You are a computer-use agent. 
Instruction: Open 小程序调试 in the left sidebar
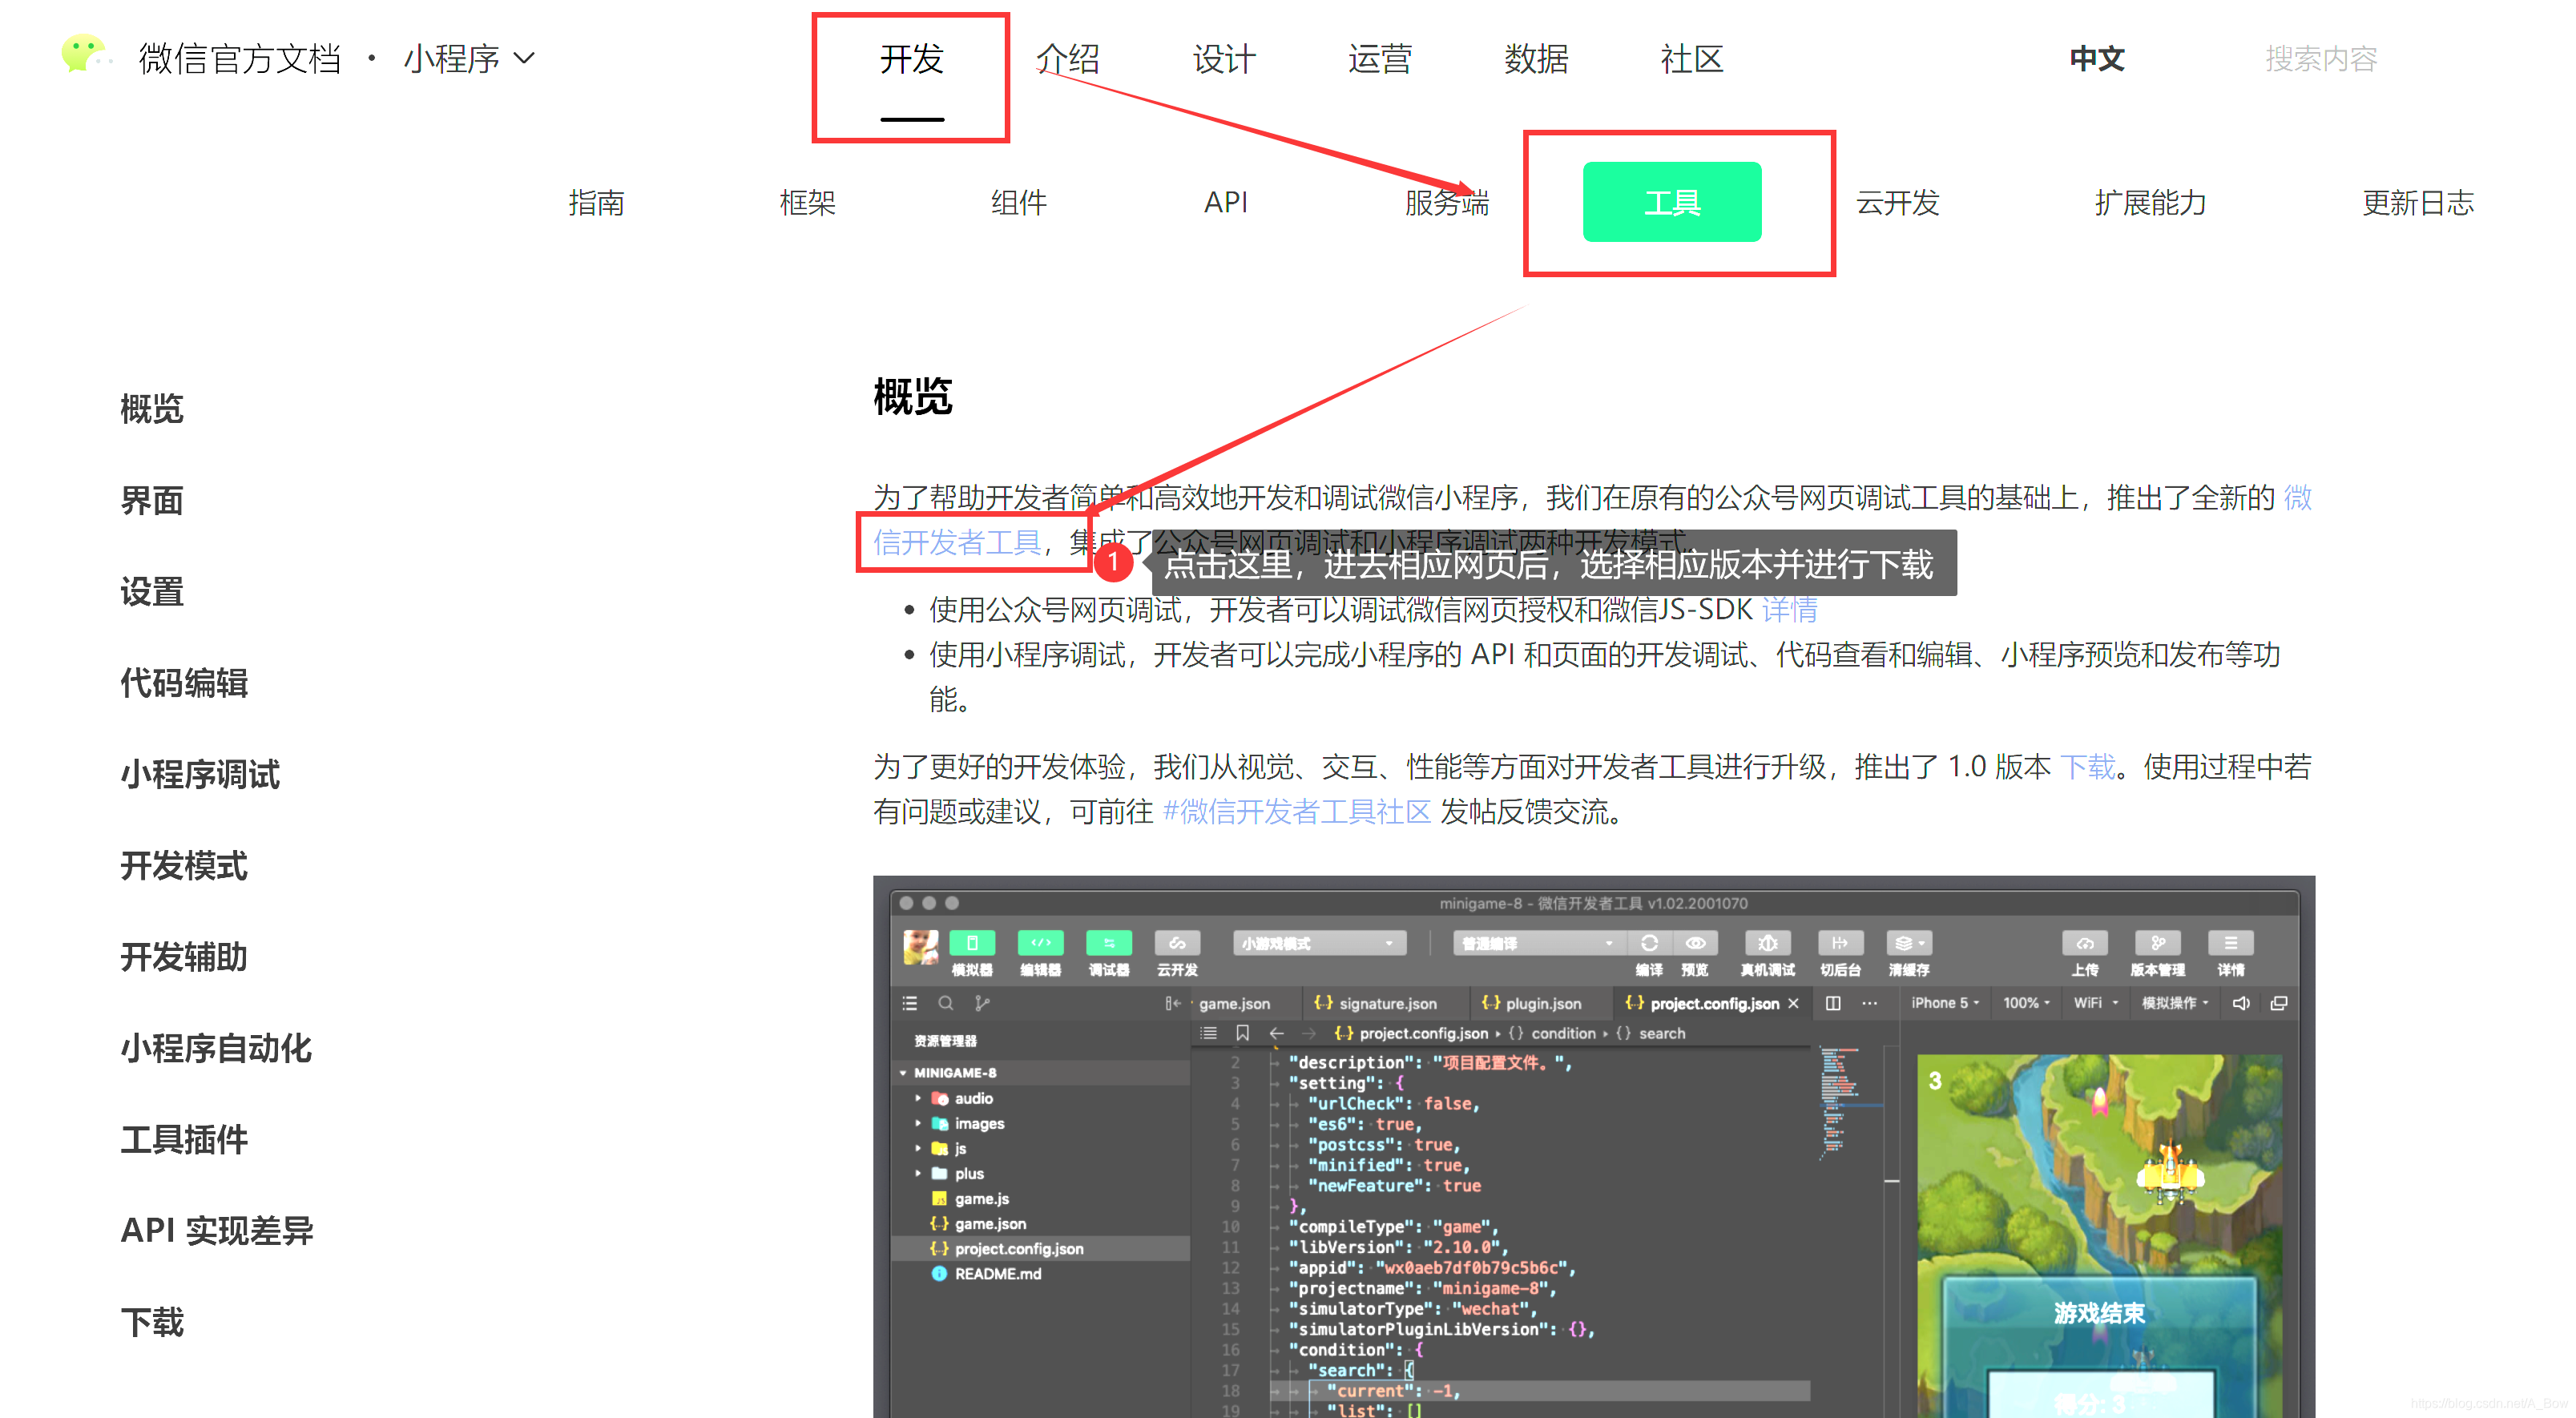[x=200, y=774]
